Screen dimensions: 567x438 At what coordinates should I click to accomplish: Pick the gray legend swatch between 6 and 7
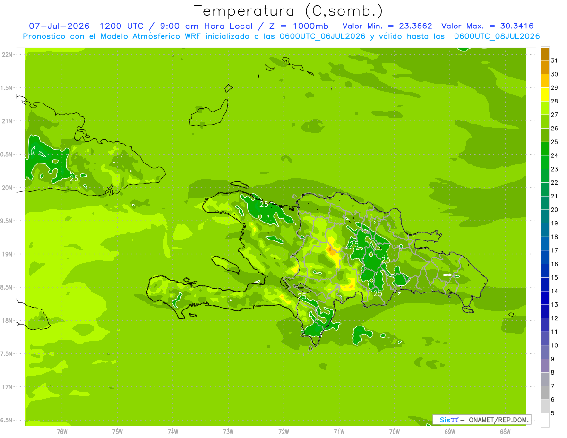(x=545, y=393)
